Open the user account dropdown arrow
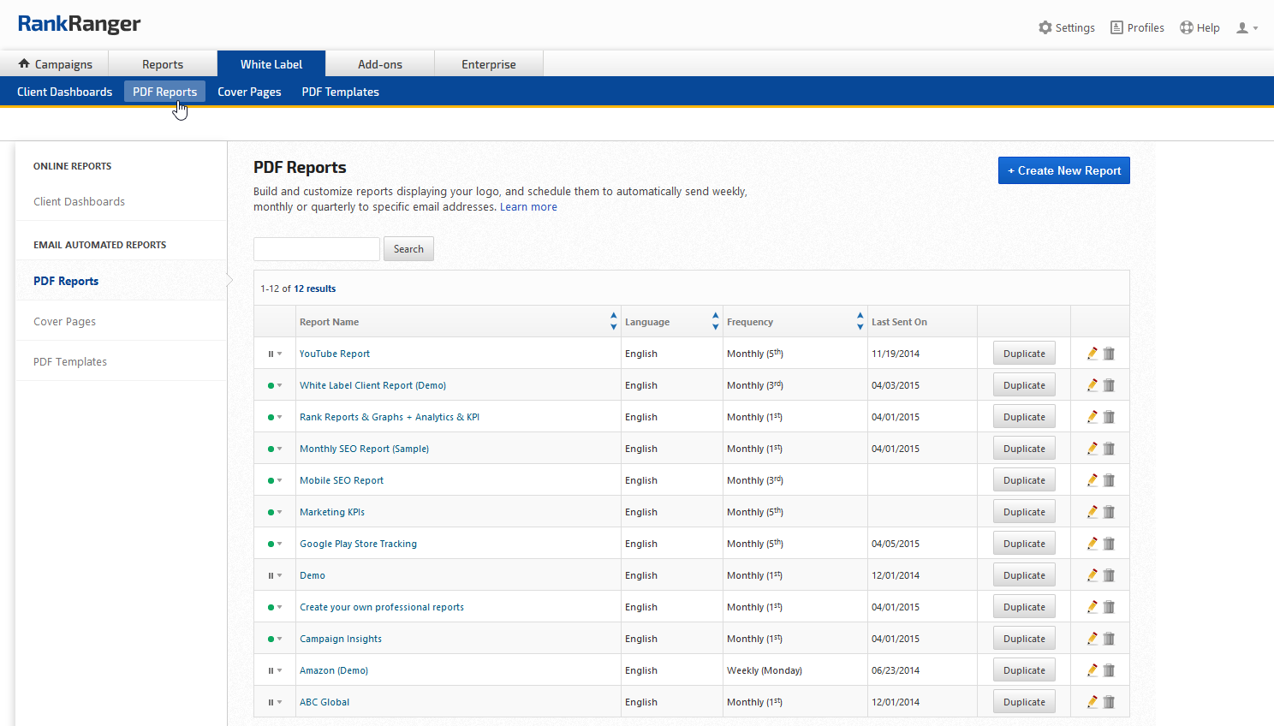This screenshot has width=1274, height=726. point(1255,28)
